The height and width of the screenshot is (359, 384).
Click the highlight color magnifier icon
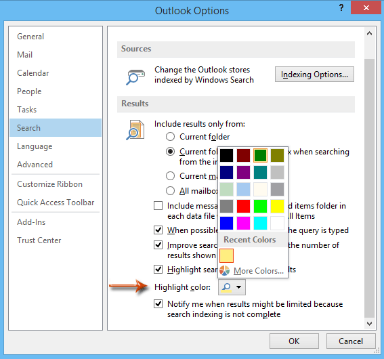tap(226, 287)
